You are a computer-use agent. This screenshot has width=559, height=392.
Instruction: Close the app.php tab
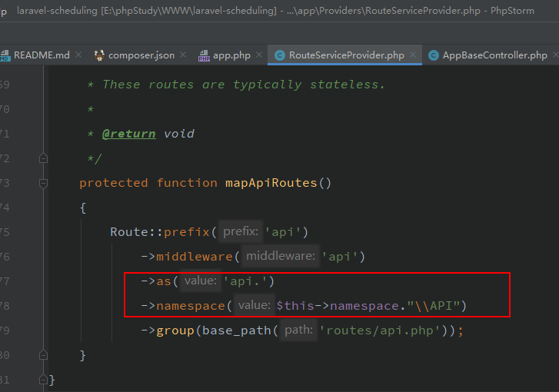[259, 55]
